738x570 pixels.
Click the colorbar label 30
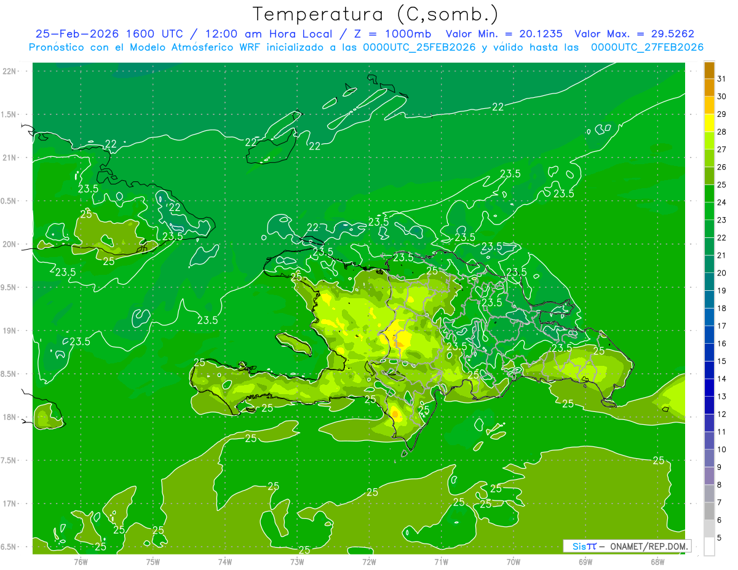coord(722,97)
